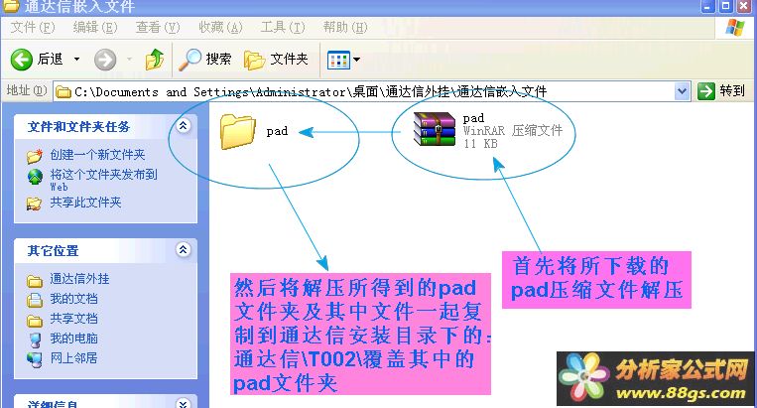Click the new folder task icon
This screenshot has height=408, width=757.
coord(35,156)
